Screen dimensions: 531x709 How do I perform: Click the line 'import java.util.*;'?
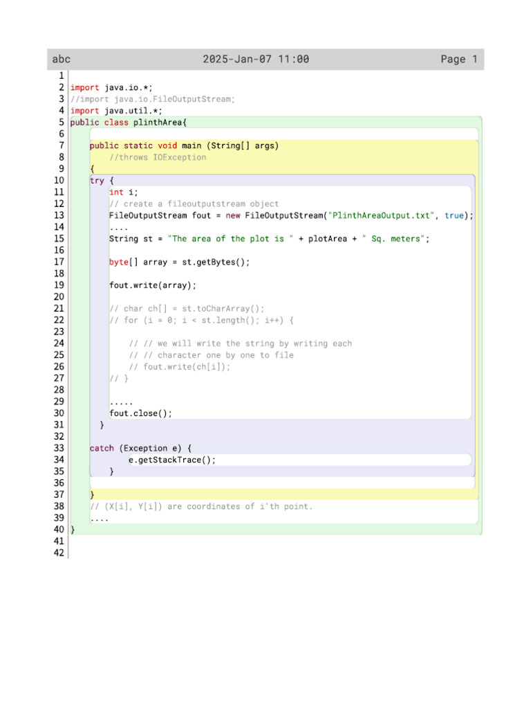point(116,111)
